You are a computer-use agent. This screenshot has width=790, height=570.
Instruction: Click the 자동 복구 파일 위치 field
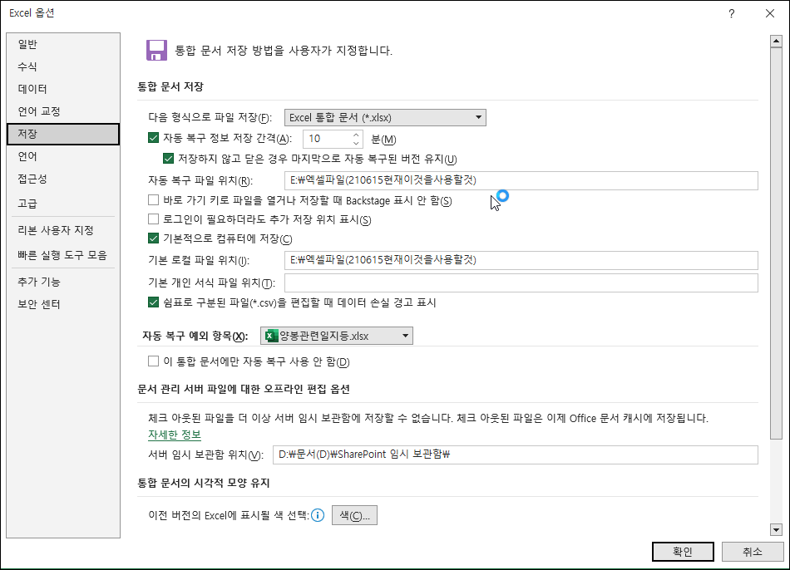click(x=521, y=180)
